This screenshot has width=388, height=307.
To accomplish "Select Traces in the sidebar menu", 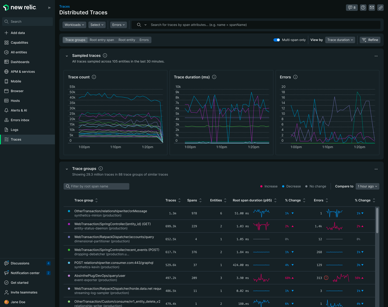I will pyautogui.click(x=27, y=139).
